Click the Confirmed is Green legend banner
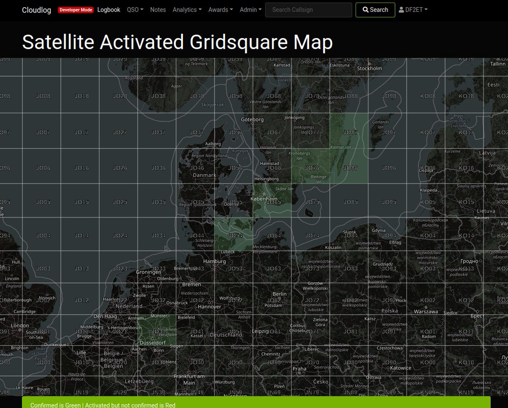This screenshot has height=408, width=508. click(256, 402)
